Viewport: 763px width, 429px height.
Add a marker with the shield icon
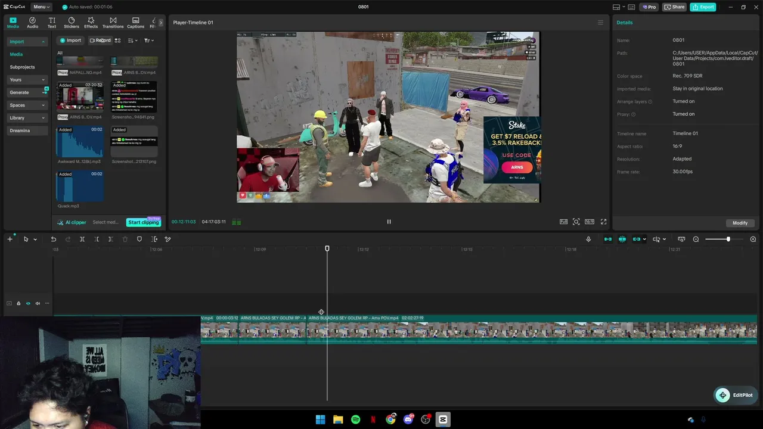pyautogui.click(x=139, y=240)
